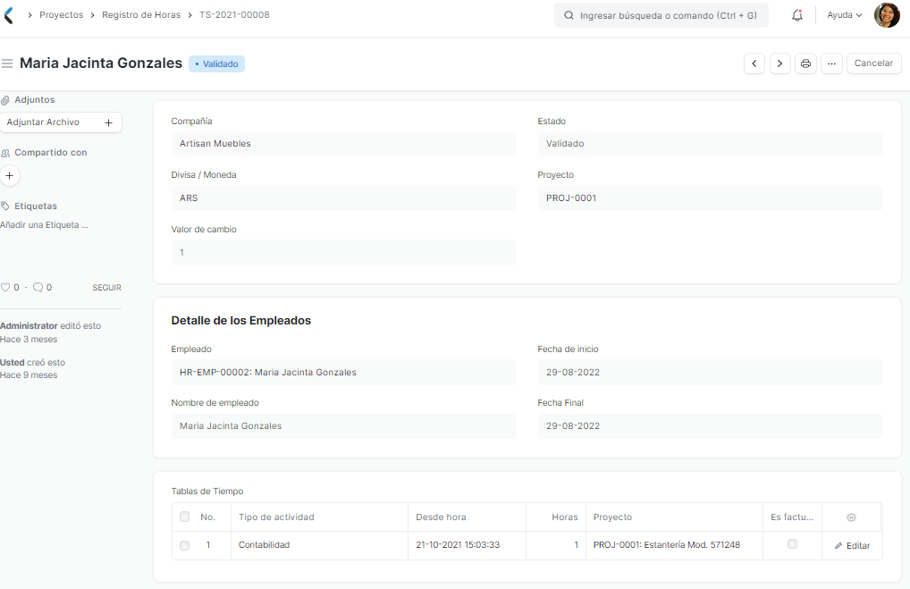The width and height of the screenshot is (910, 589).
Task: Click TS-2021-00008 breadcrumb
Action: (x=234, y=15)
